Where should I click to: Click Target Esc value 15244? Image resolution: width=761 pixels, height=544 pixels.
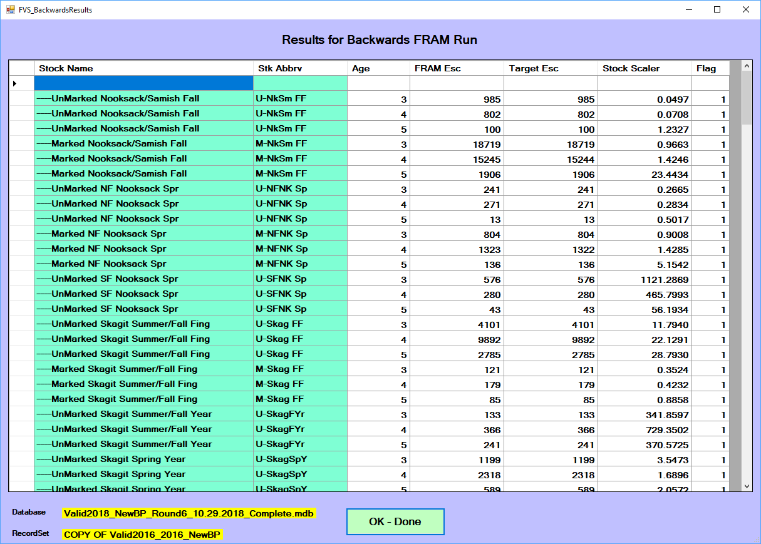(x=579, y=159)
